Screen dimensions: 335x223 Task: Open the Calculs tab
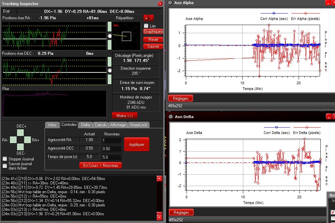(x=101, y=125)
